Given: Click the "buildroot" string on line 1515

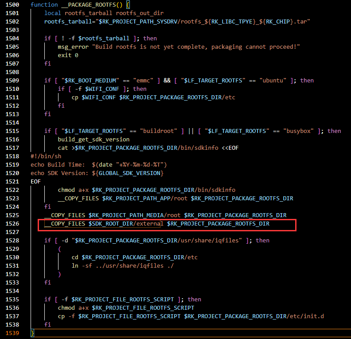Looking at the screenshot, I should point(159,131).
